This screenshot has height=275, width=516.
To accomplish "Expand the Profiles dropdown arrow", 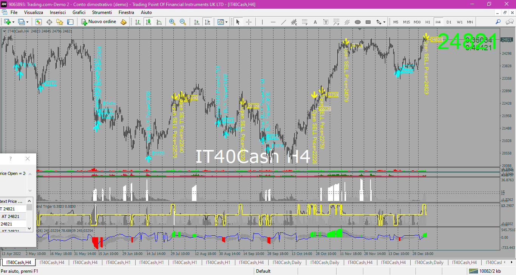I will click(x=27, y=22).
